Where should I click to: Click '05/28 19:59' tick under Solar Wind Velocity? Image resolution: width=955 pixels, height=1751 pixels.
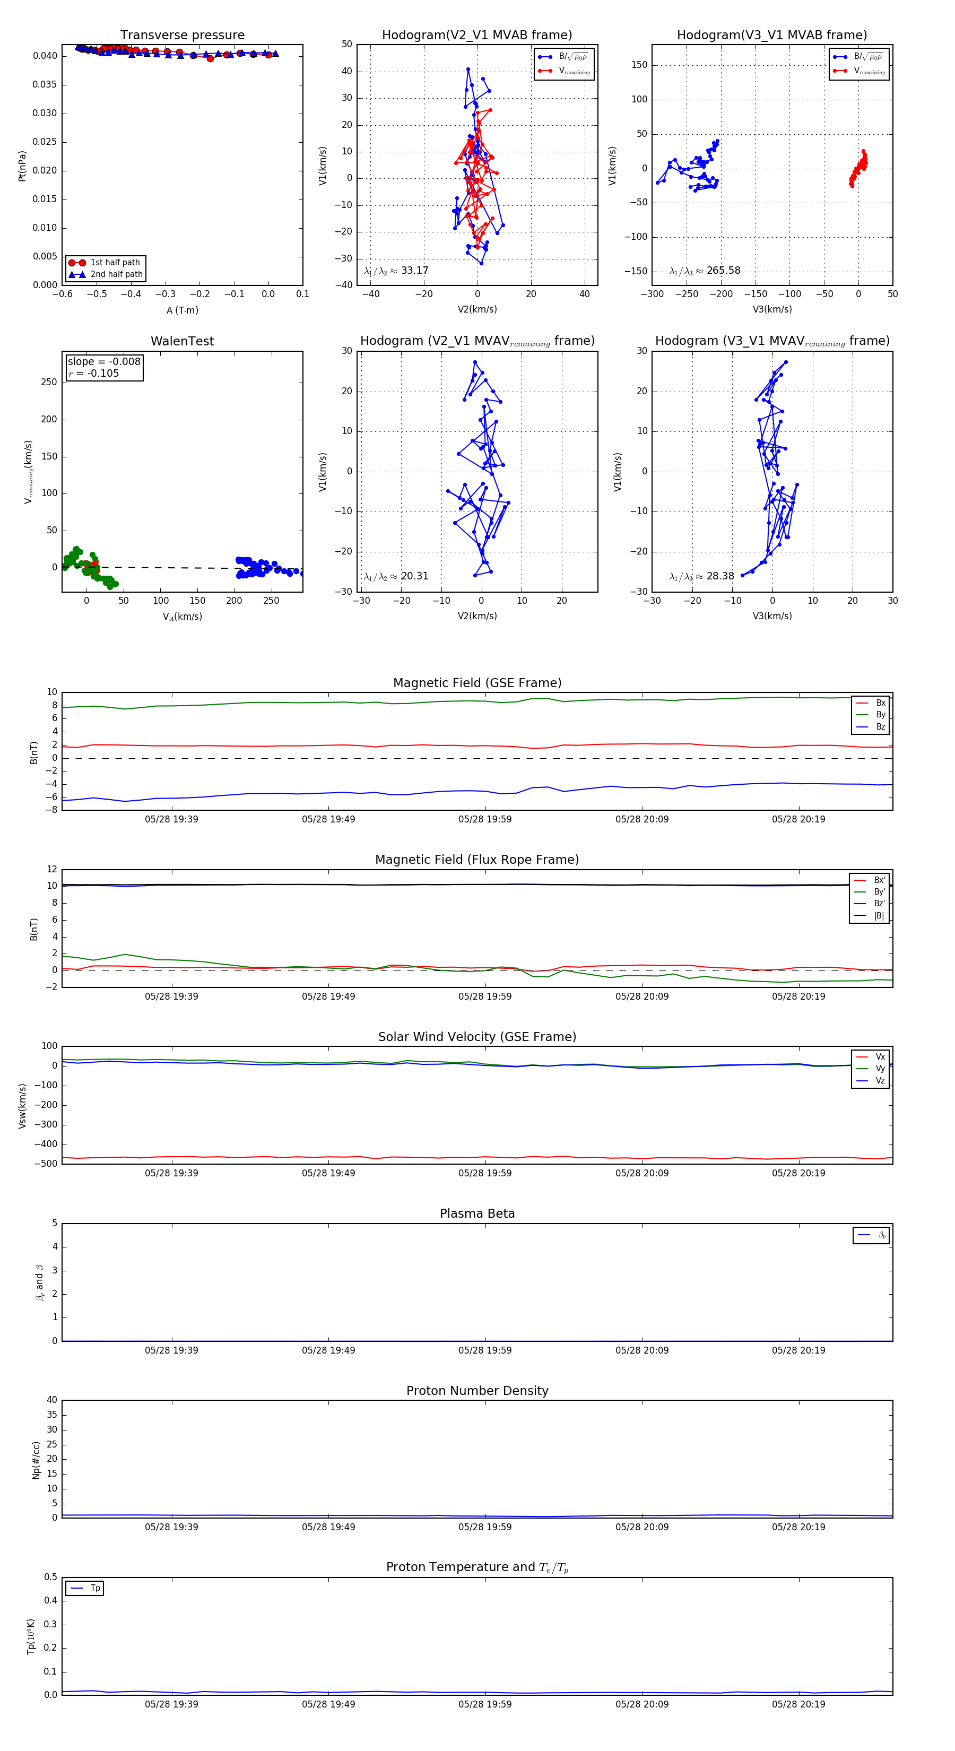click(x=484, y=1173)
